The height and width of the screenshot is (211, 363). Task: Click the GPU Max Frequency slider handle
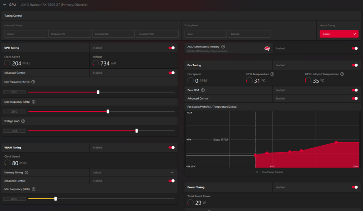[108, 111]
